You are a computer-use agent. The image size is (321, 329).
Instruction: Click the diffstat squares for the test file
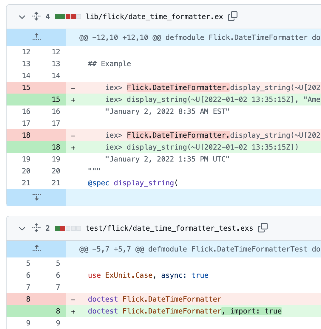point(68,228)
